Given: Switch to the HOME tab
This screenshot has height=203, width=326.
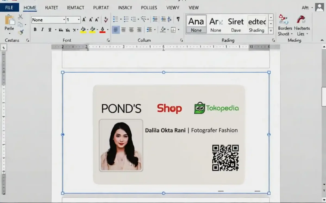Looking at the screenshot, I should tap(30, 8).
